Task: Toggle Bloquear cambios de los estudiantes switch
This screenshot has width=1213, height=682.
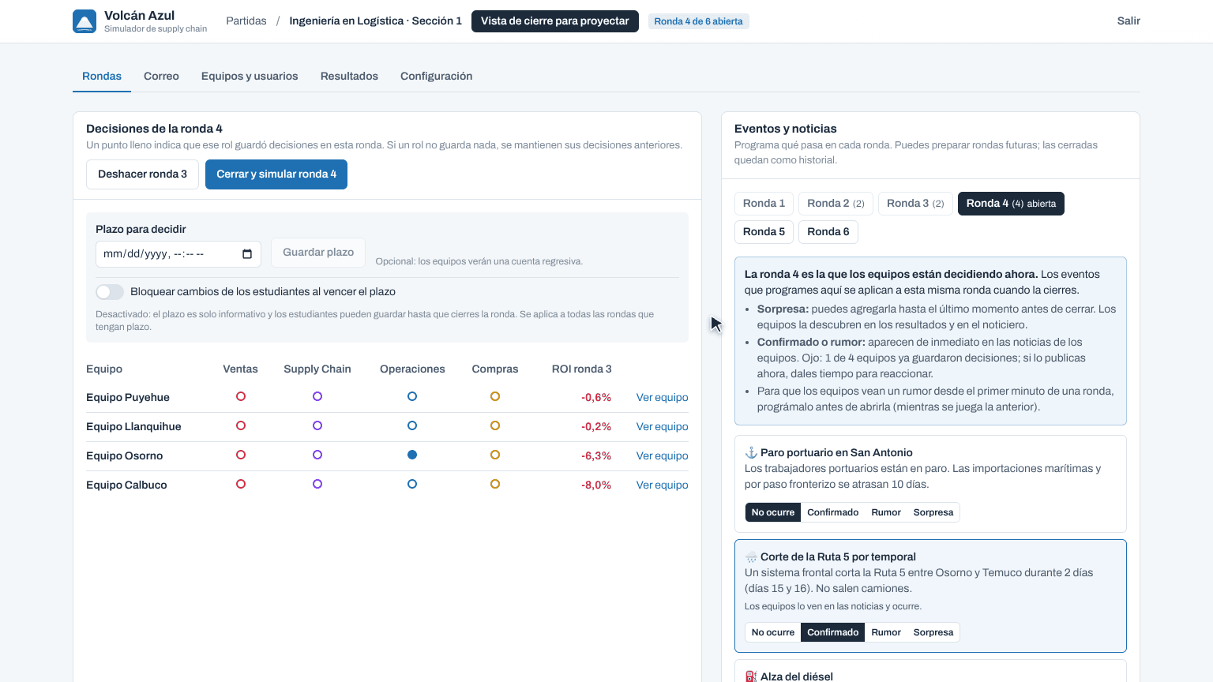Action: coord(110,292)
